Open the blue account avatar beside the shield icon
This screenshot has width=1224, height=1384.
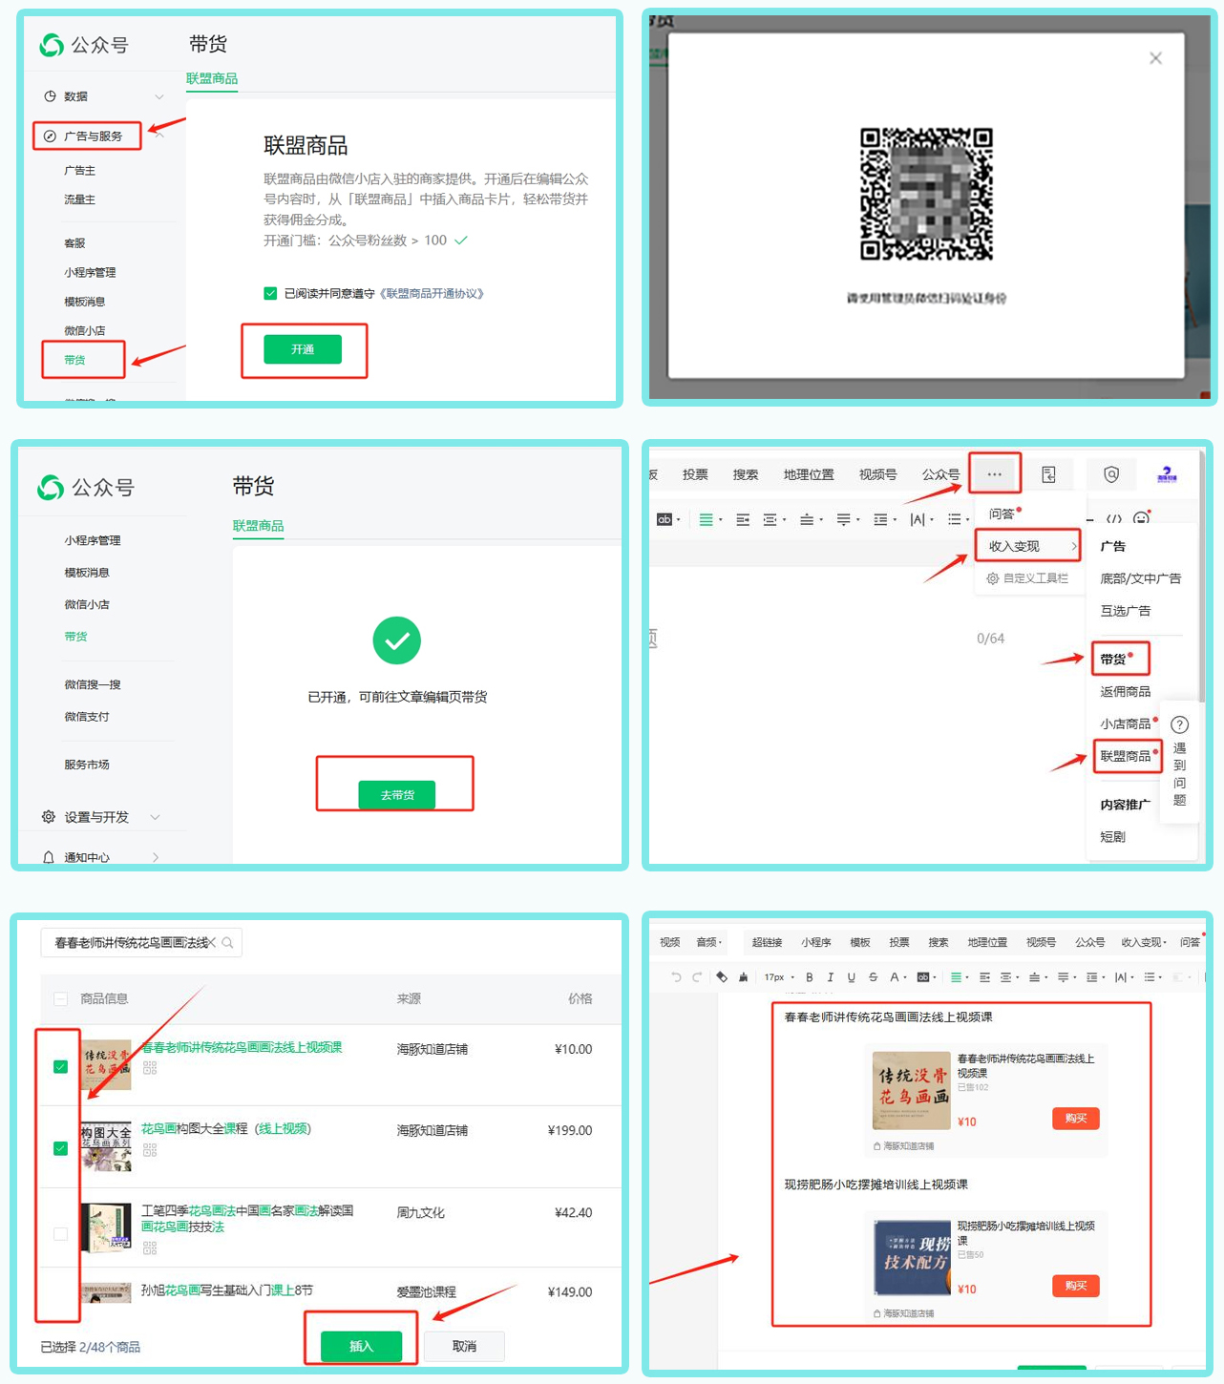coord(1167,474)
